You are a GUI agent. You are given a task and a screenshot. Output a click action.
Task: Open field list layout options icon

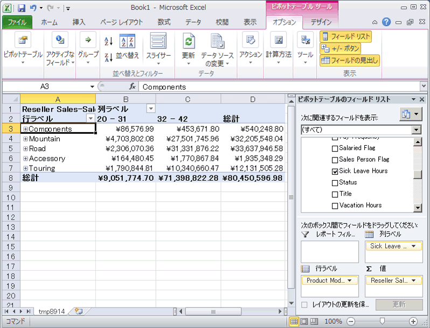click(x=411, y=114)
